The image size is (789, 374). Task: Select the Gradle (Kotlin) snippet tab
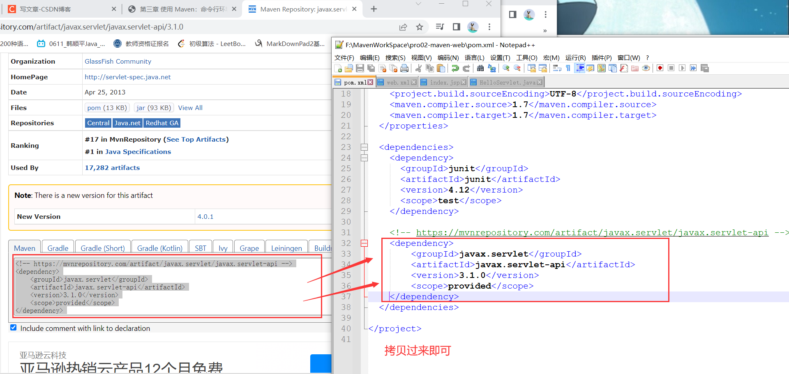pos(159,248)
